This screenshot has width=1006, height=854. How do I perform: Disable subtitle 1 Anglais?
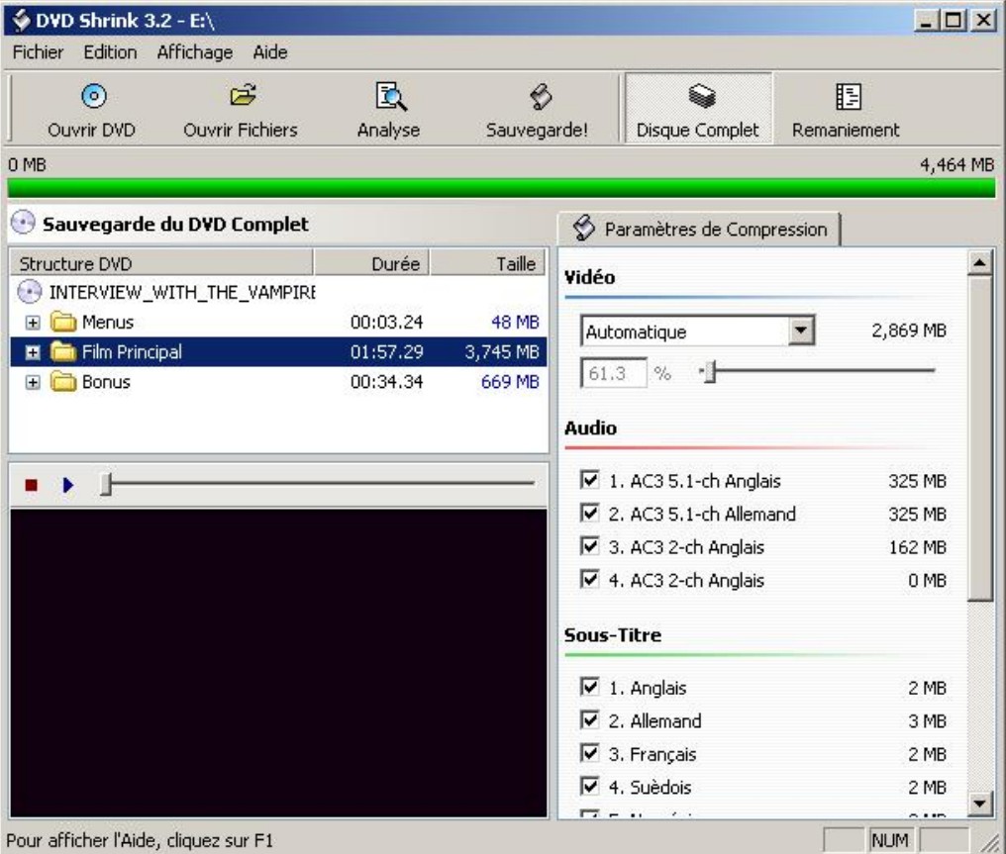[x=589, y=688]
